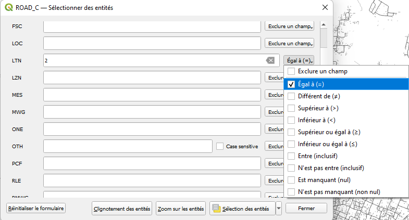Open operator dropdown for MWG field
409x220 pixels.
(x=275, y=112)
